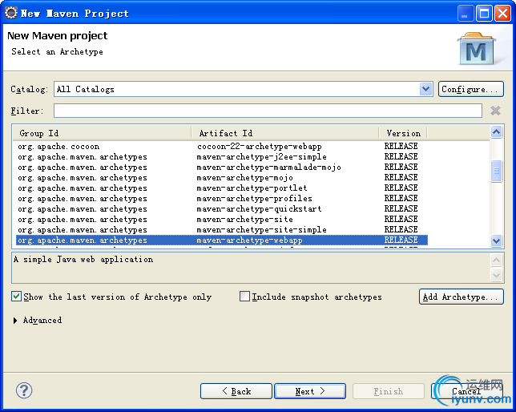Minimize the New Maven Project window
516x412 pixels.
[465, 14]
